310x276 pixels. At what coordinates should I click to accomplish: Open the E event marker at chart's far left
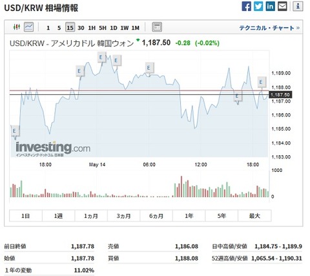[x=15, y=131]
